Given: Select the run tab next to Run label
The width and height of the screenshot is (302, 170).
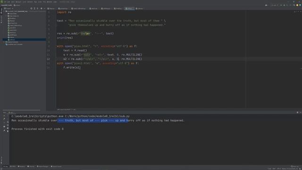Looking at the screenshot, I should (x=11, y=112).
